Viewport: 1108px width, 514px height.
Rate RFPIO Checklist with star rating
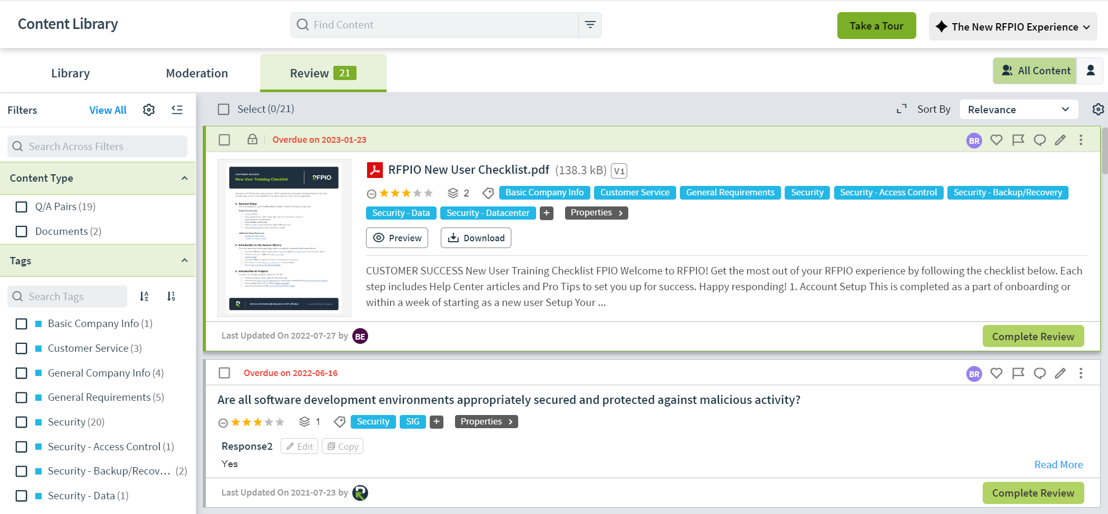pyautogui.click(x=406, y=193)
